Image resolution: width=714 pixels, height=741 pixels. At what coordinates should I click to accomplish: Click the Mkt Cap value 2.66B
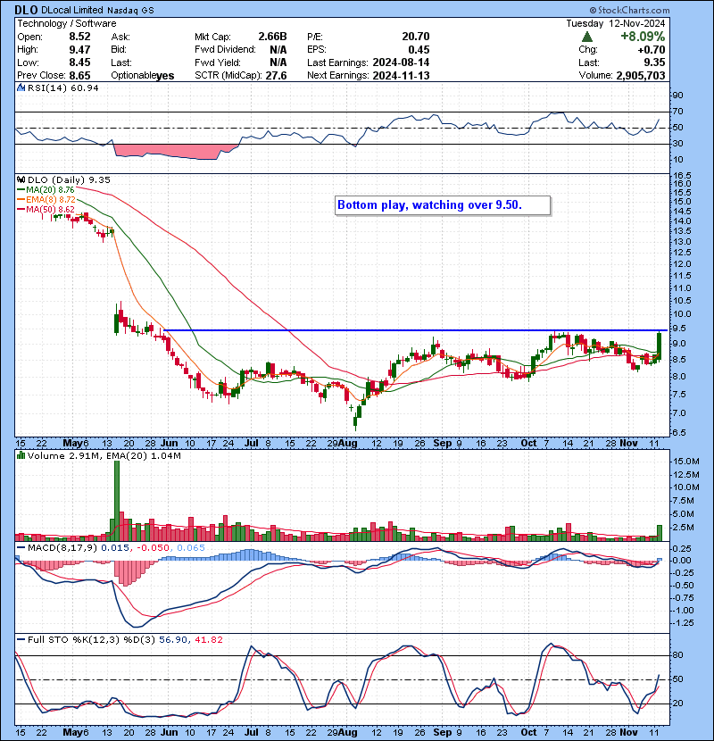pos(272,37)
